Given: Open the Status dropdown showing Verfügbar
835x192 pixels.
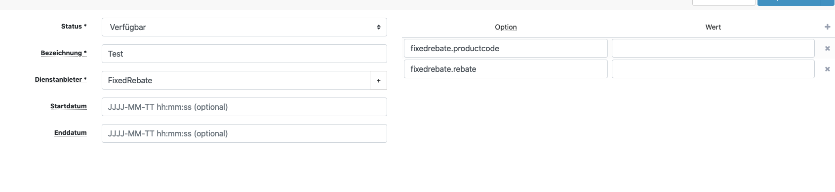Looking at the screenshot, I should coord(244,27).
